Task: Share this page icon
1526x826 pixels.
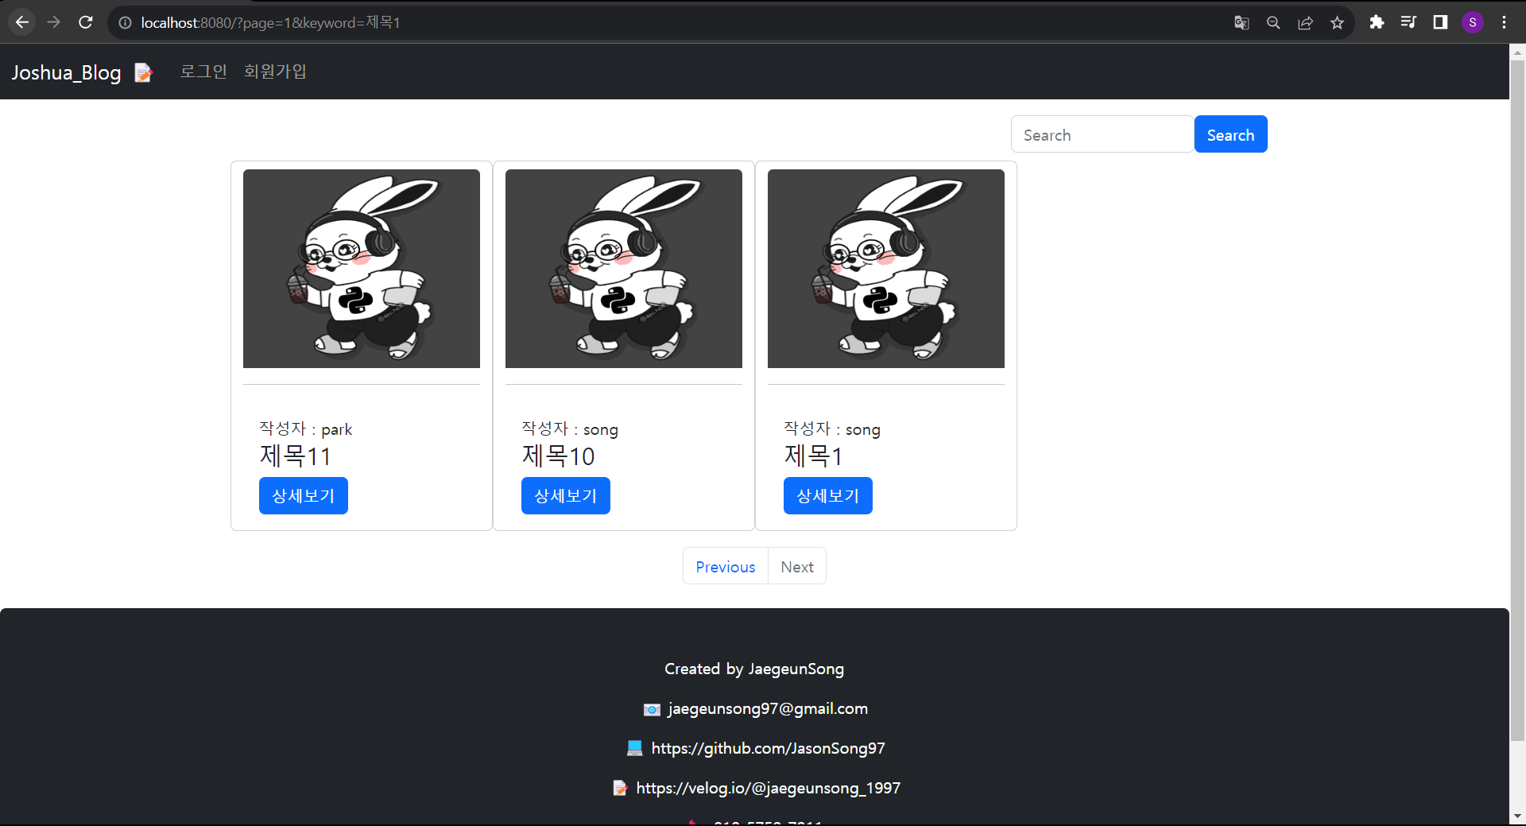Action: pos(1305,23)
